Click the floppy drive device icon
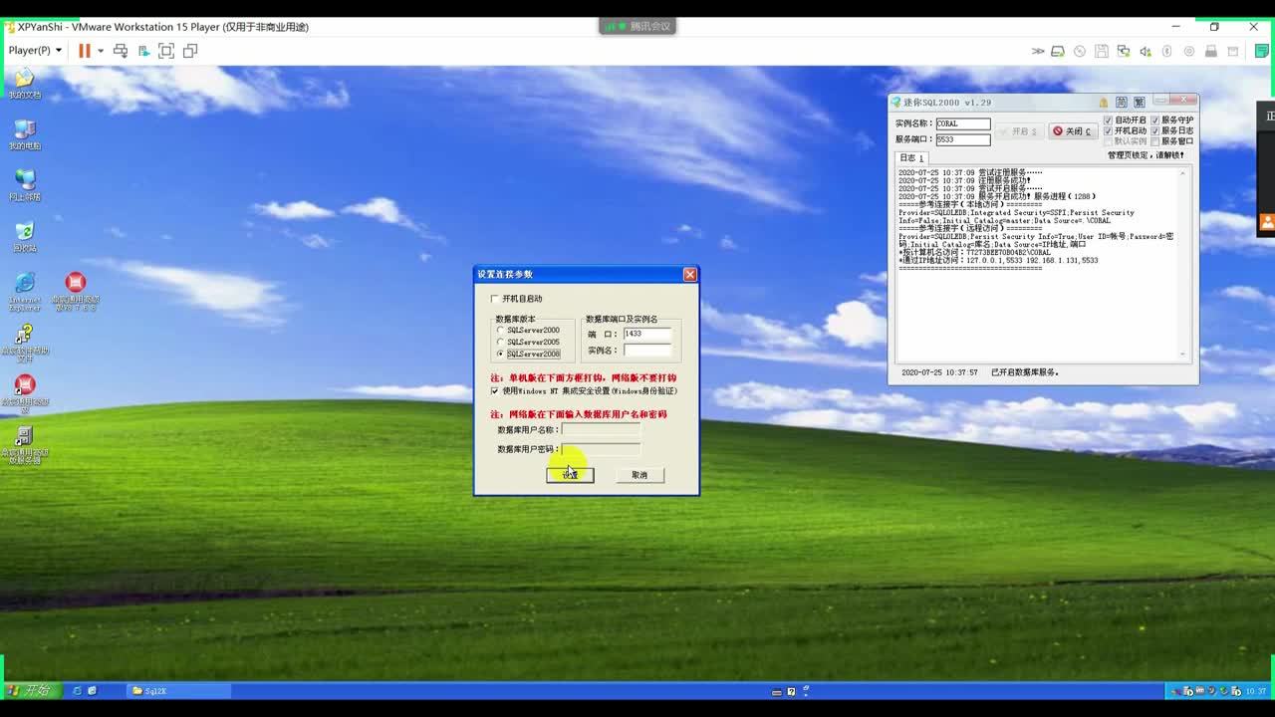 [x=1102, y=51]
